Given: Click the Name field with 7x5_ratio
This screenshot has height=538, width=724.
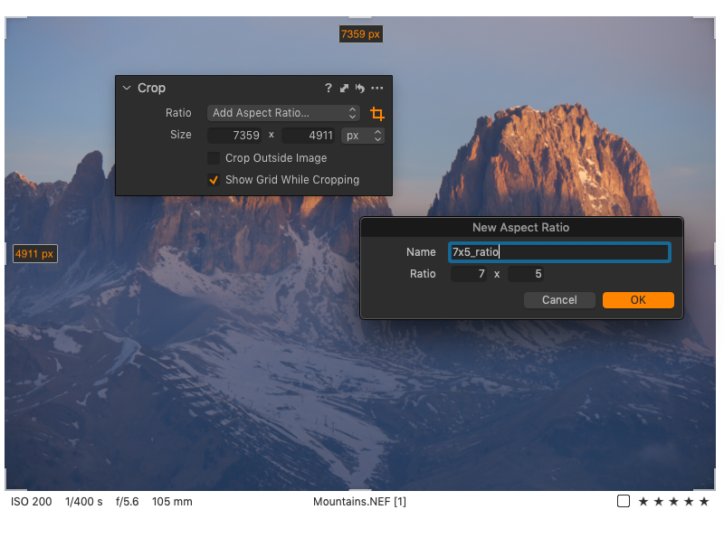Looking at the screenshot, I should point(559,252).
